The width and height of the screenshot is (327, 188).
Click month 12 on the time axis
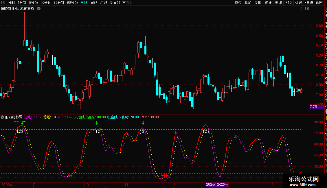[x=173, y=185]
